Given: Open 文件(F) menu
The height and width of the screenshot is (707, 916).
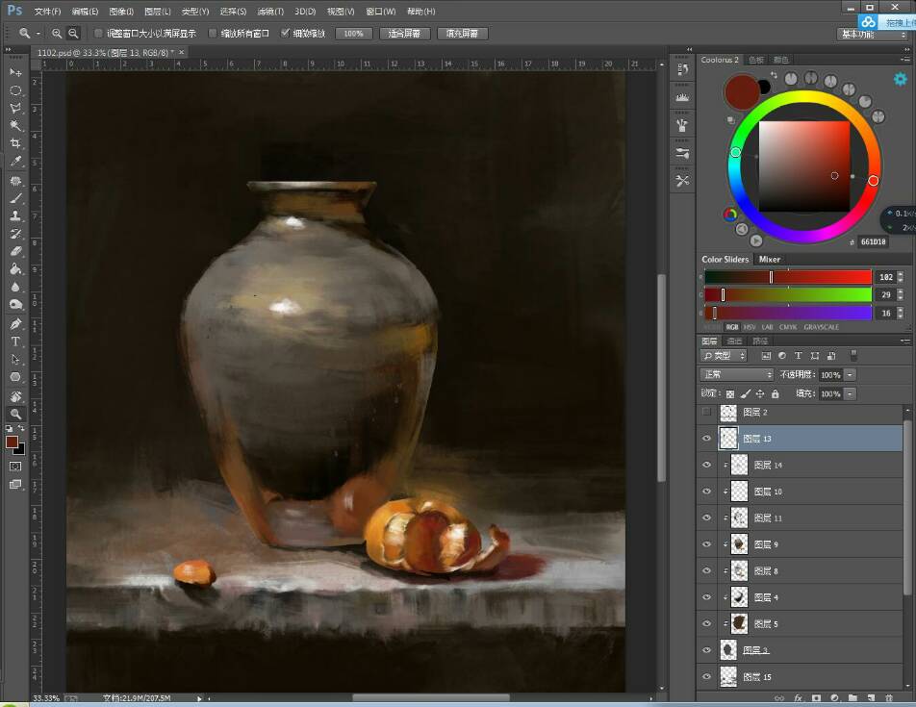Looking at the screenshot, I should (x=47, y=12).
